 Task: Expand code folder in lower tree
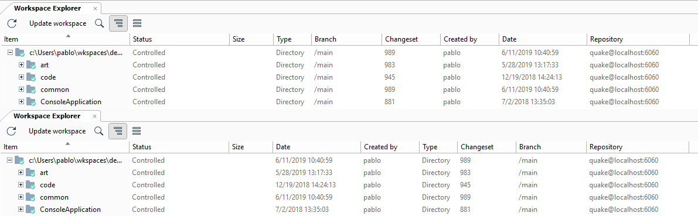[21, 185]
